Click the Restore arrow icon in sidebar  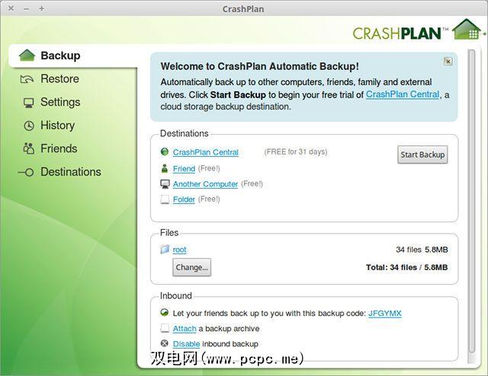[x=27, y=79]
